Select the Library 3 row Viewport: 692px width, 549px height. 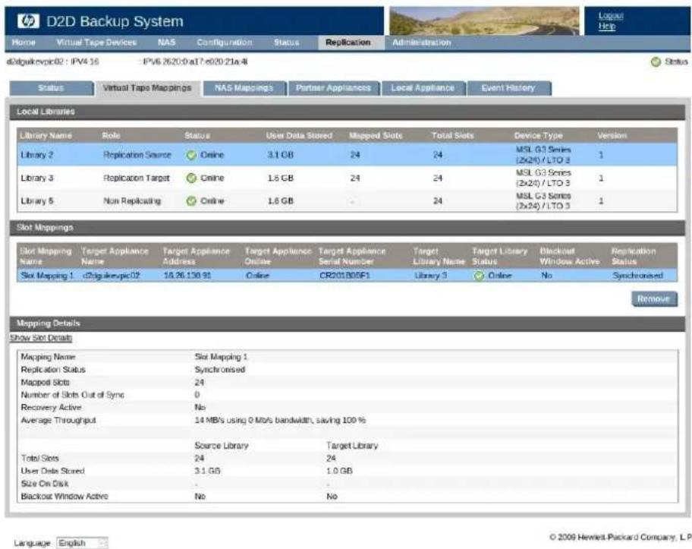tap(347, 178)
